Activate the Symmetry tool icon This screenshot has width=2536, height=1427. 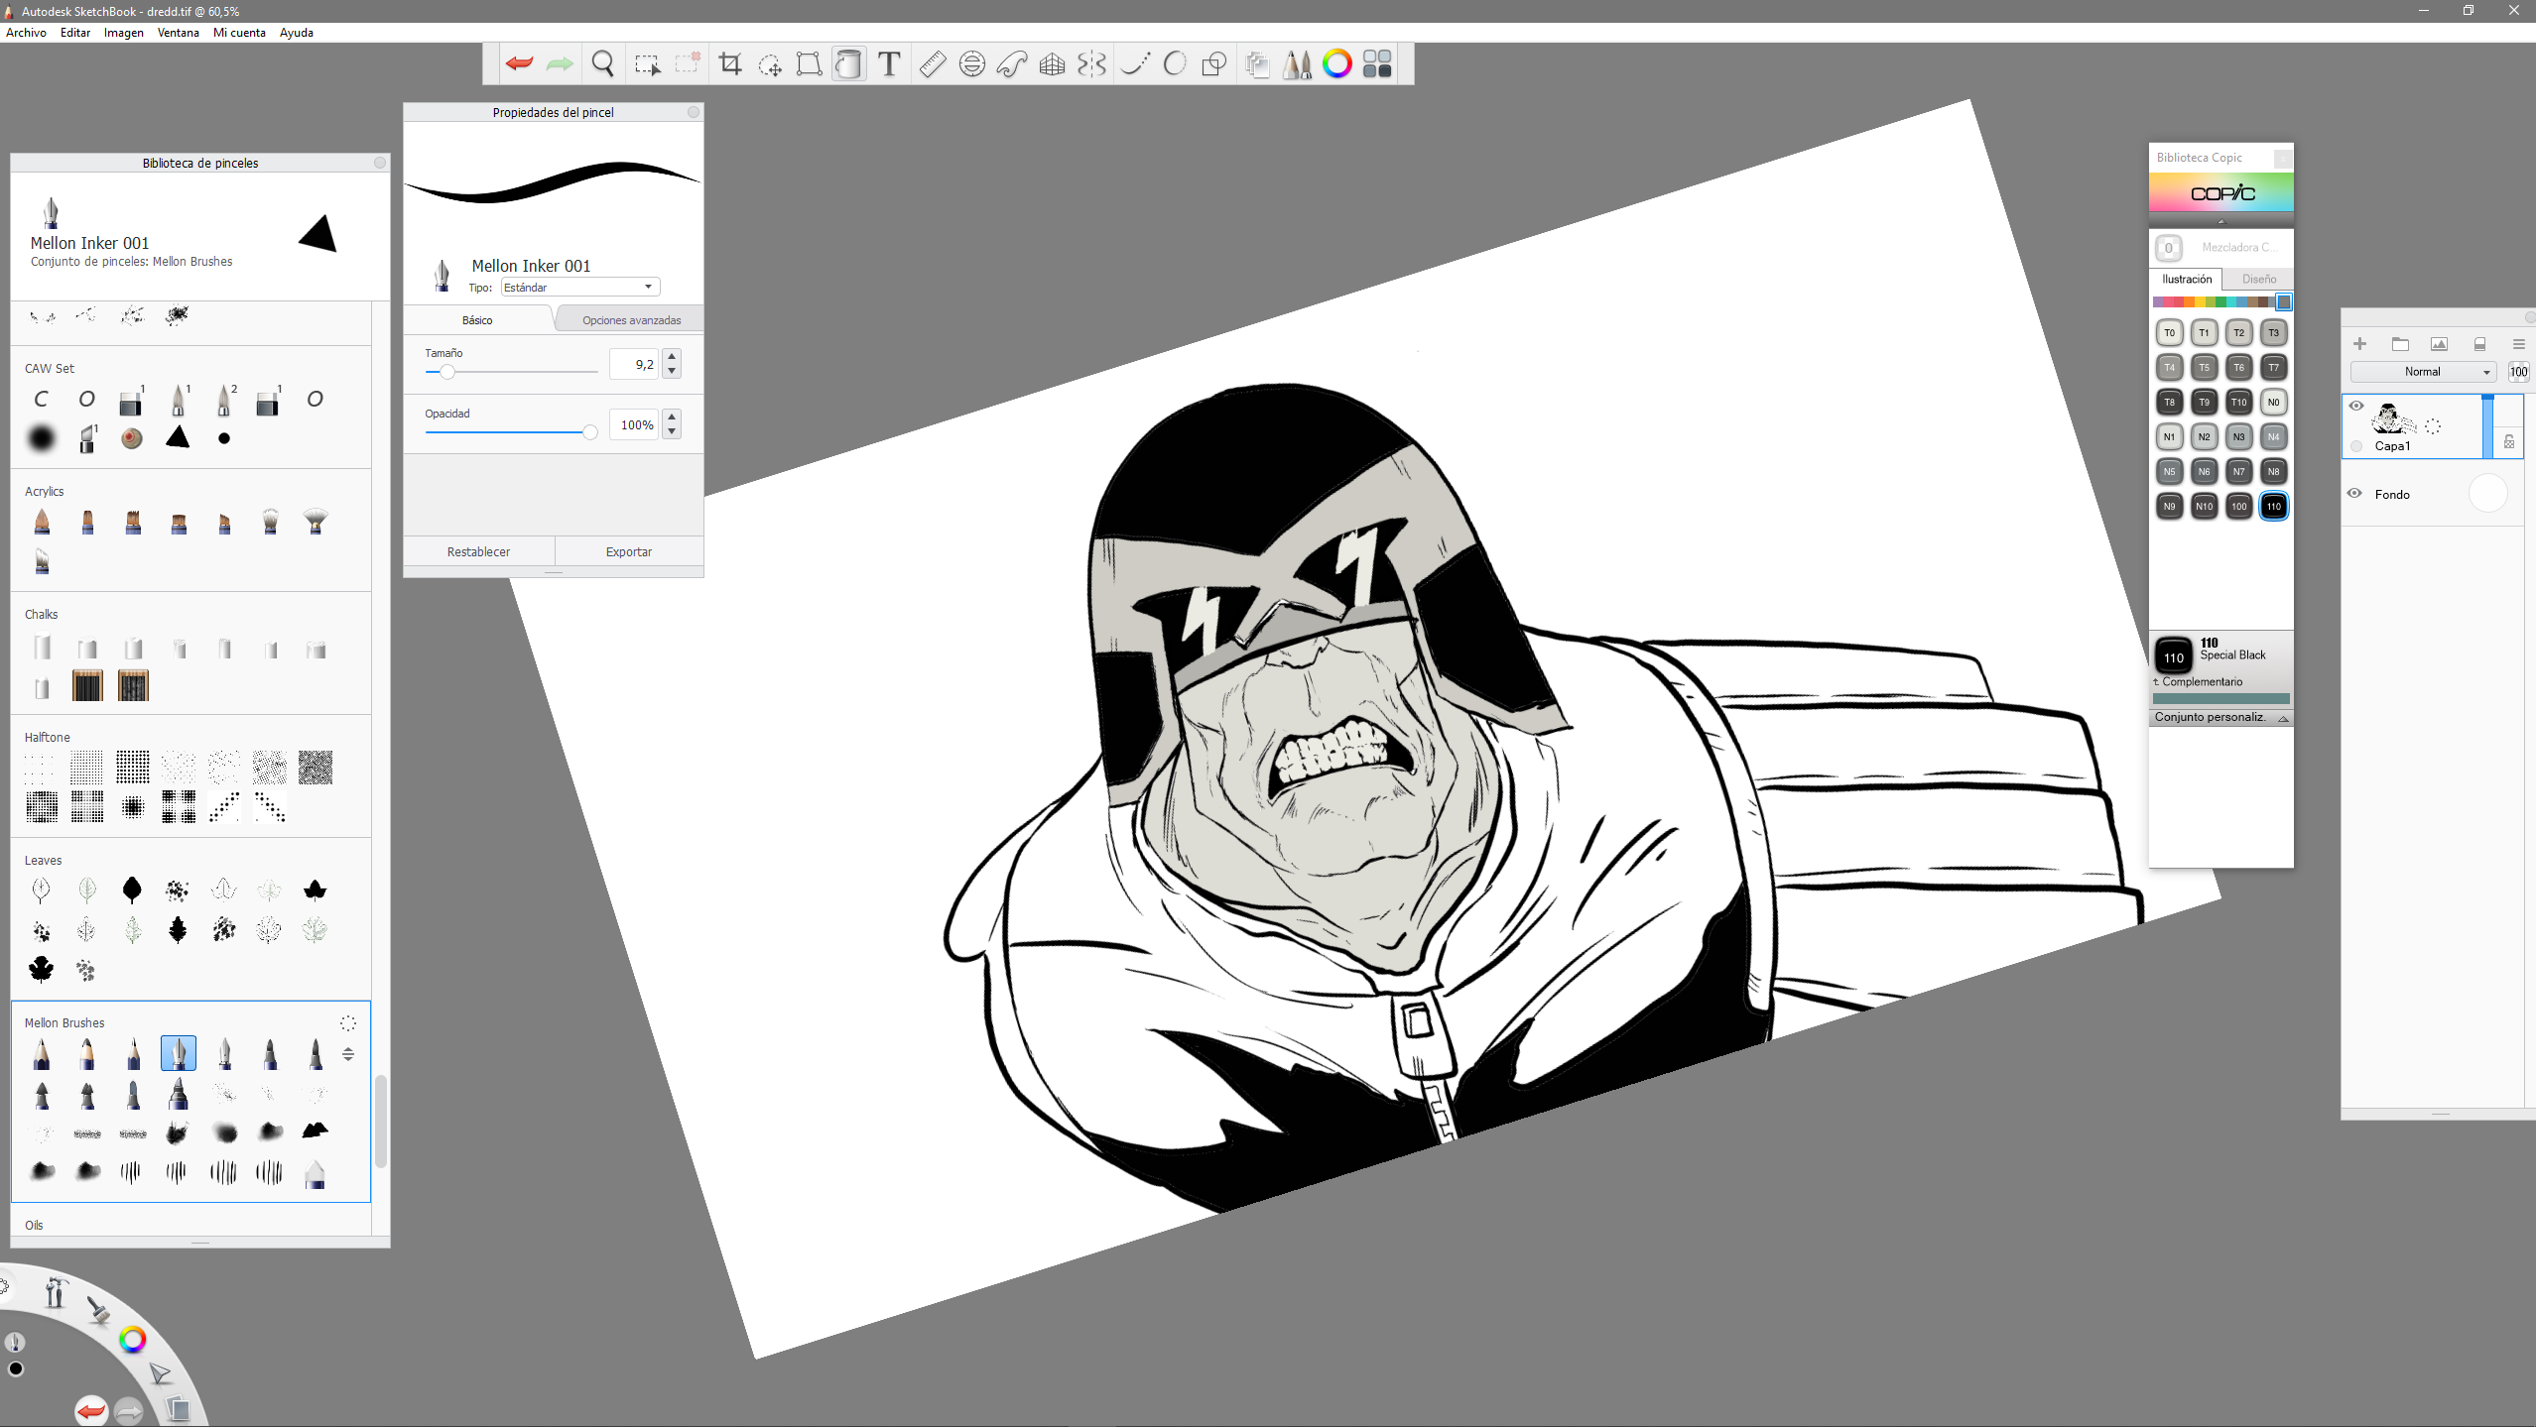[x=1091, y=64]
